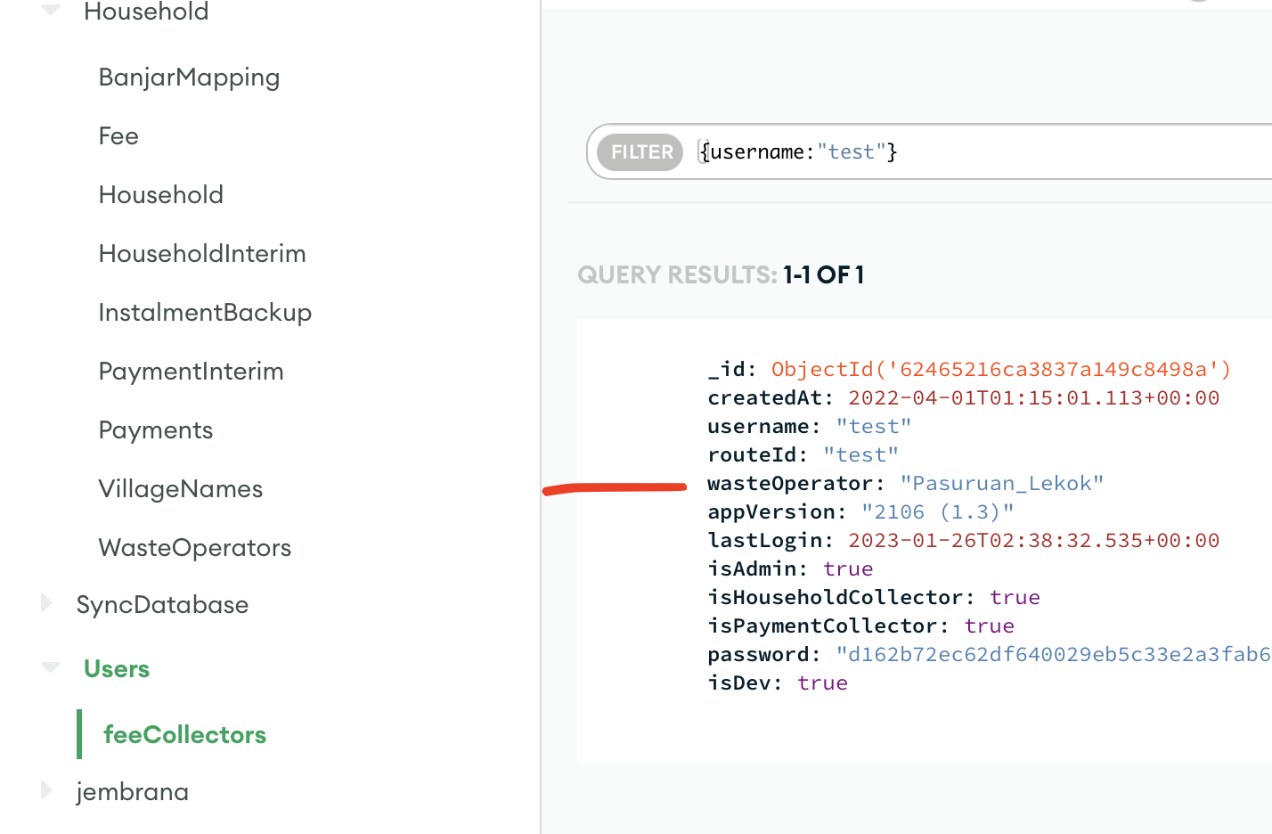Click the FILTER badge

point(640,152)
